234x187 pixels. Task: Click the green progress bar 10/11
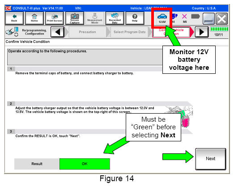tap(219, 29)
